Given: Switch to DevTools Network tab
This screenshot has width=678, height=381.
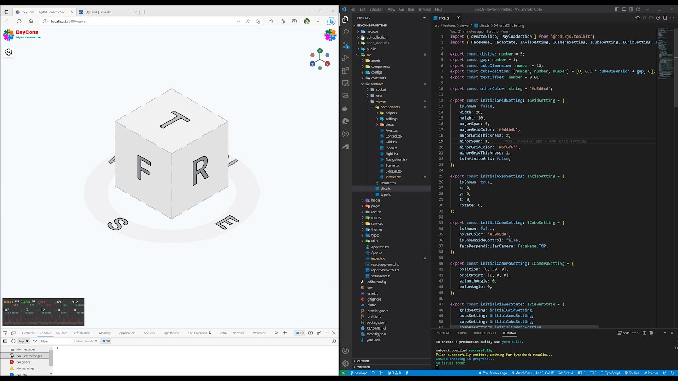Looking at the screenshot, I should 238,333.
